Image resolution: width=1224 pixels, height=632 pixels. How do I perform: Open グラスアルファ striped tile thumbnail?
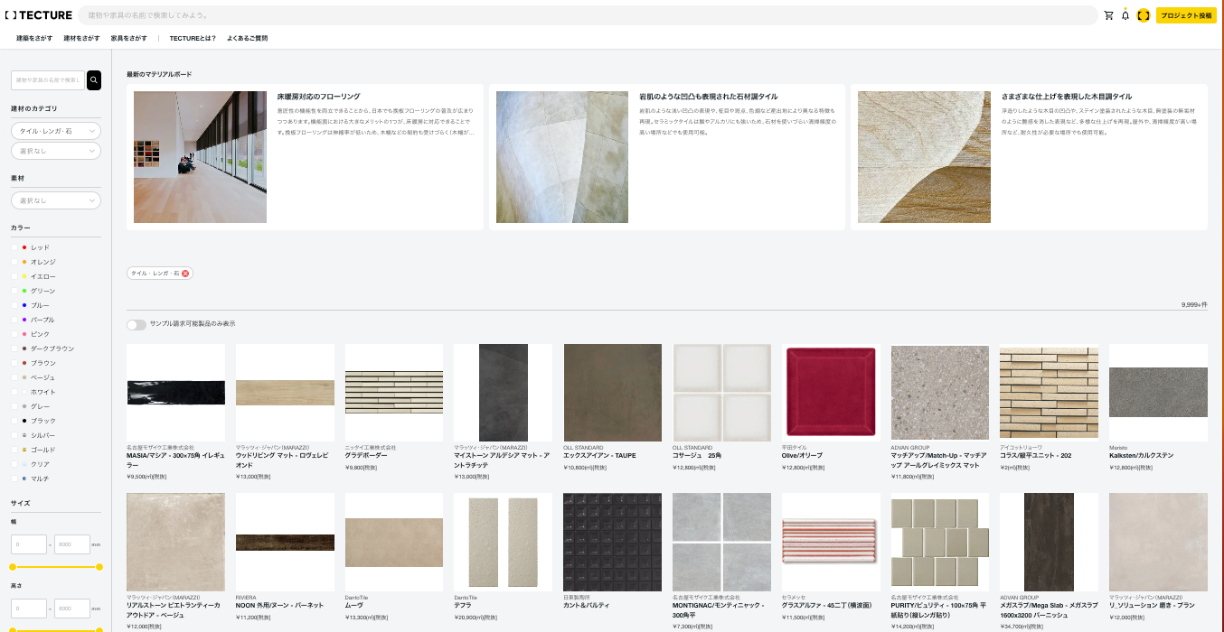pyautogui.click(x=831, y=542)
